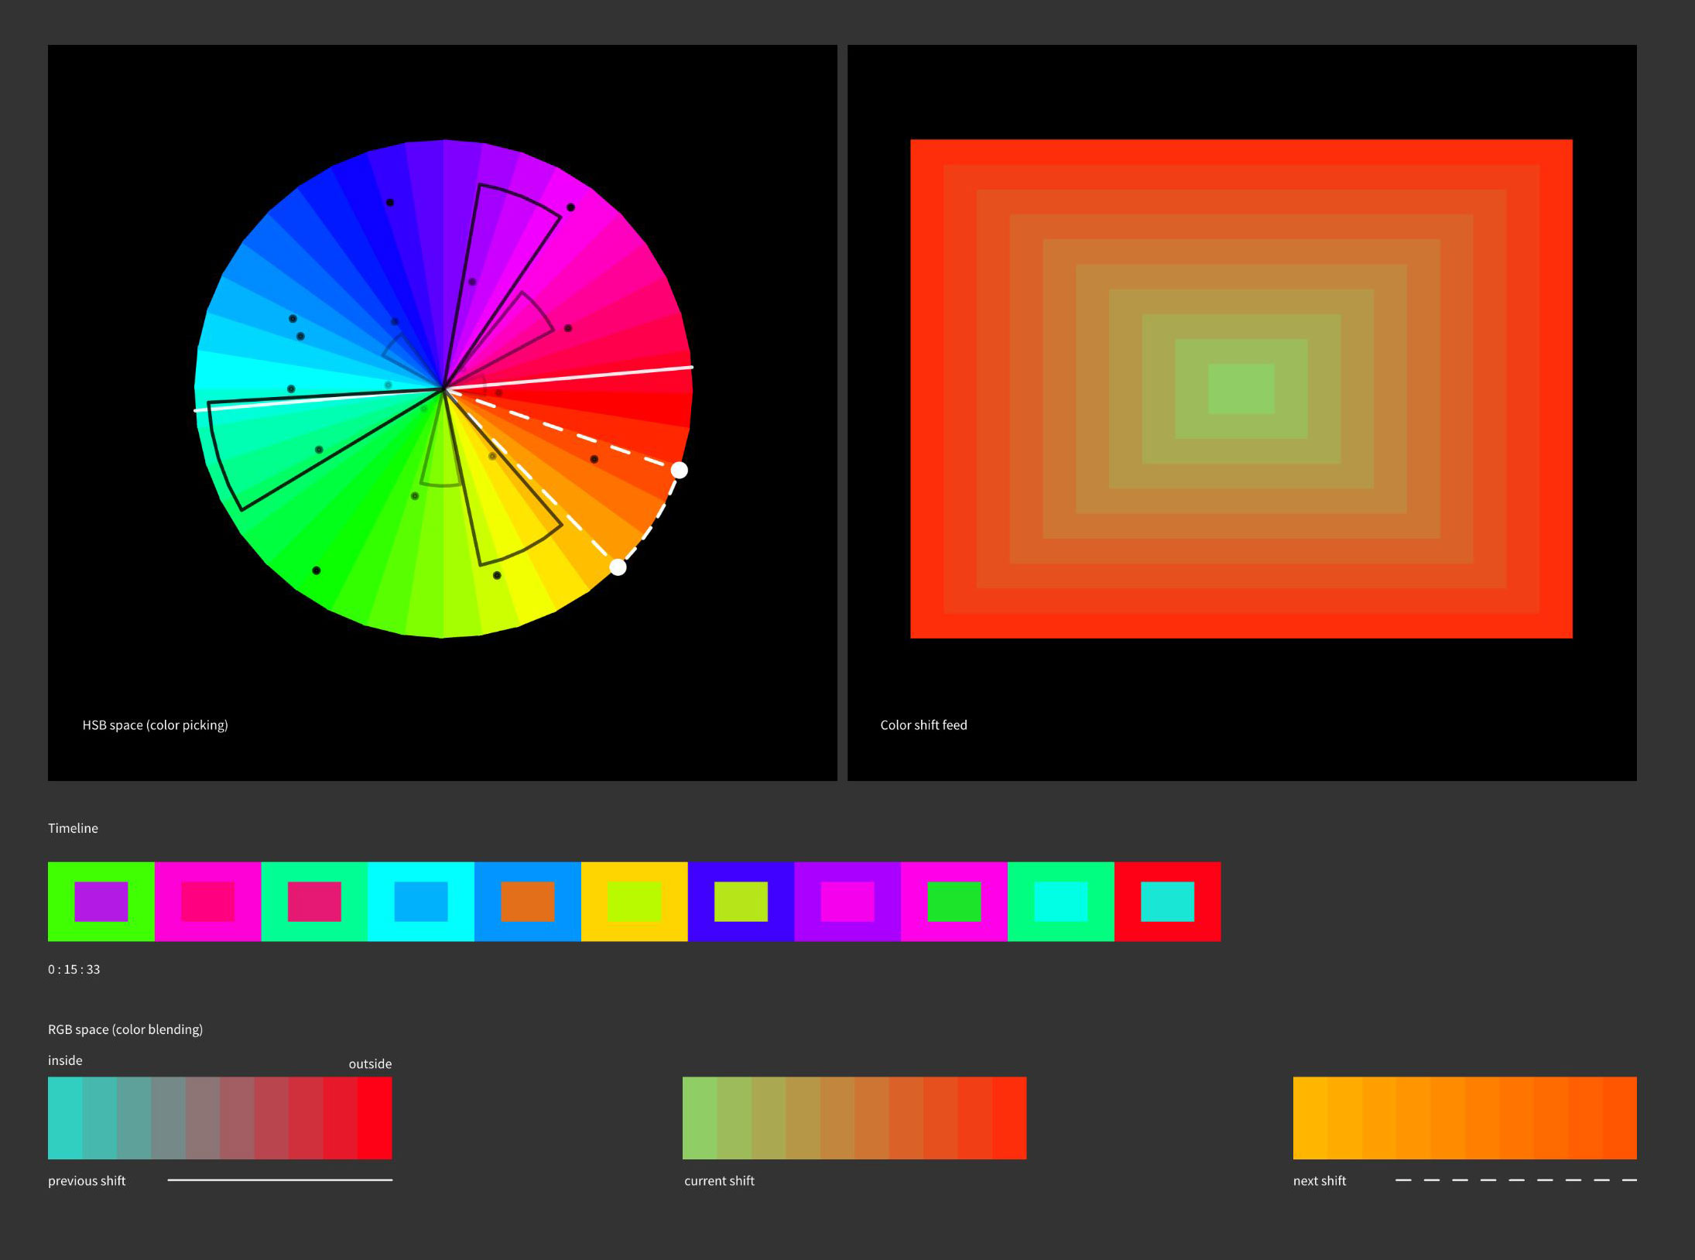Click the timer text 0 : 15 : 33
The height and width of the screenshot is (1260, 1695).
point(74,969)
